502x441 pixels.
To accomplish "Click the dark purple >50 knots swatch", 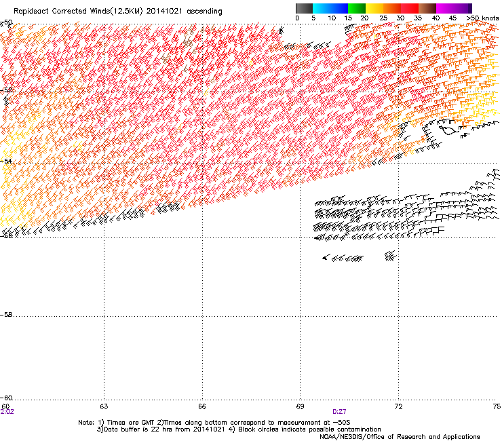I will [x=469, y=8].
